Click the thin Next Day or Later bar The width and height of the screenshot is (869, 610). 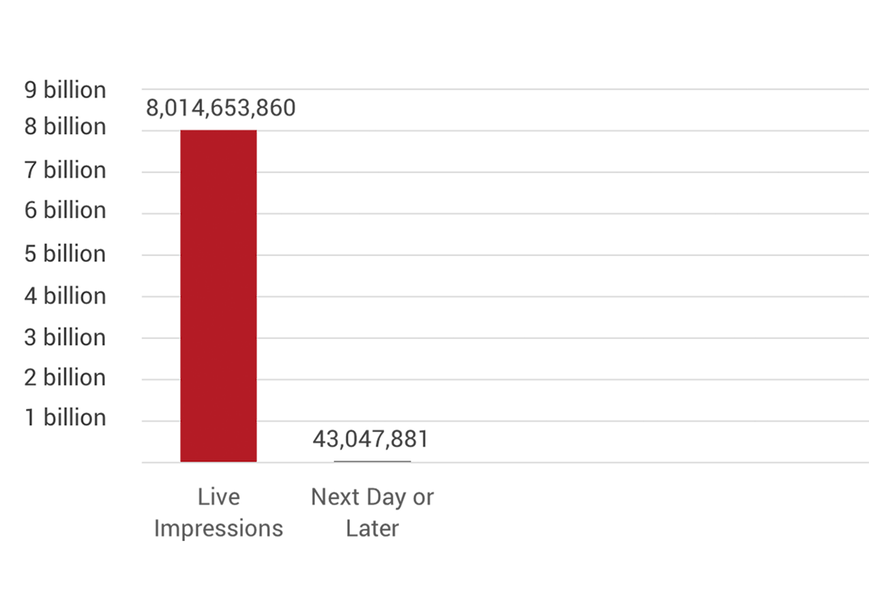click(x=372, y=461)
